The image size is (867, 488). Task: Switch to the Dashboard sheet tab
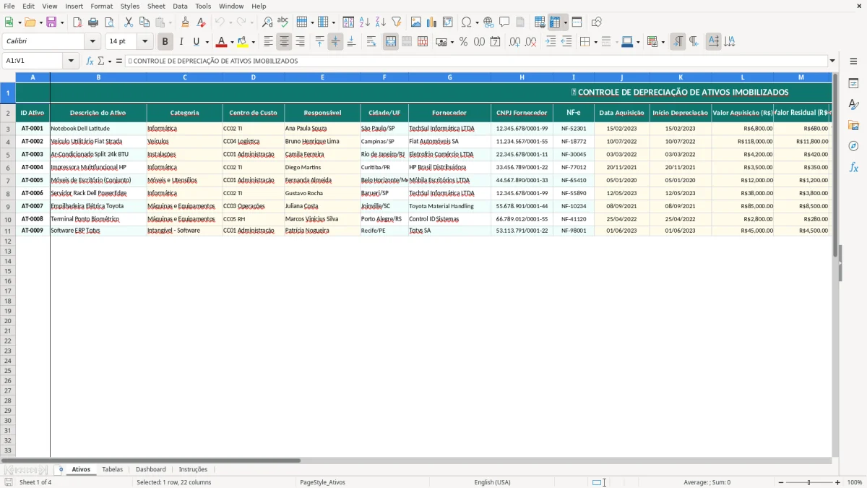[151, 468]
